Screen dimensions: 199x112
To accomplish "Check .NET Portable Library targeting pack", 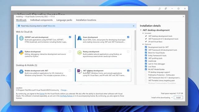I will coord(146,80).
